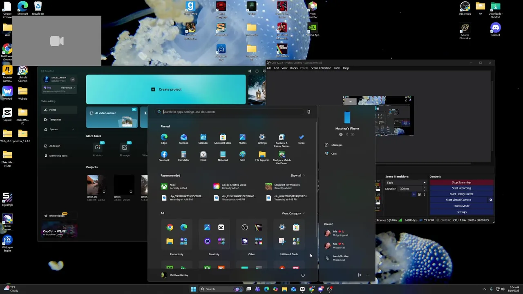Open OBS Scene Collection menu
The image size is (523, 294).
321,68
